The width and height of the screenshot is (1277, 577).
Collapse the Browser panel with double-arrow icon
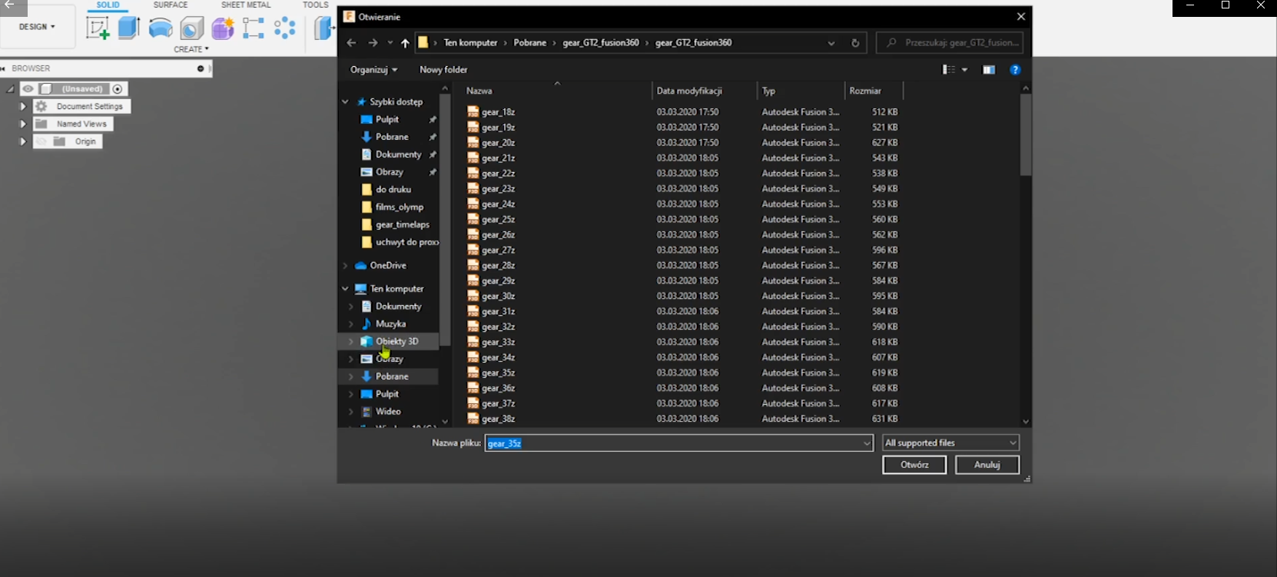point(3,68)
